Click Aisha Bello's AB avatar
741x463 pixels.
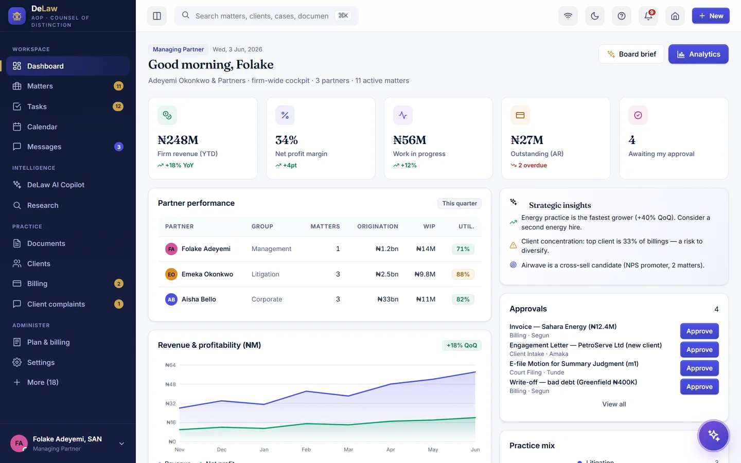pyautogui.click(x=171, y=299)
